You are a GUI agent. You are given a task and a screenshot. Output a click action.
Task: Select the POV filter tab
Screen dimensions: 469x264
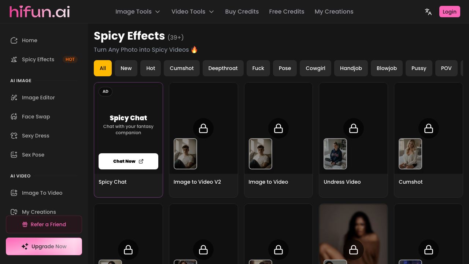[x=446, y=68]
